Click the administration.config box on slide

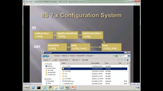pyautogui.click(x=92, y=35)
